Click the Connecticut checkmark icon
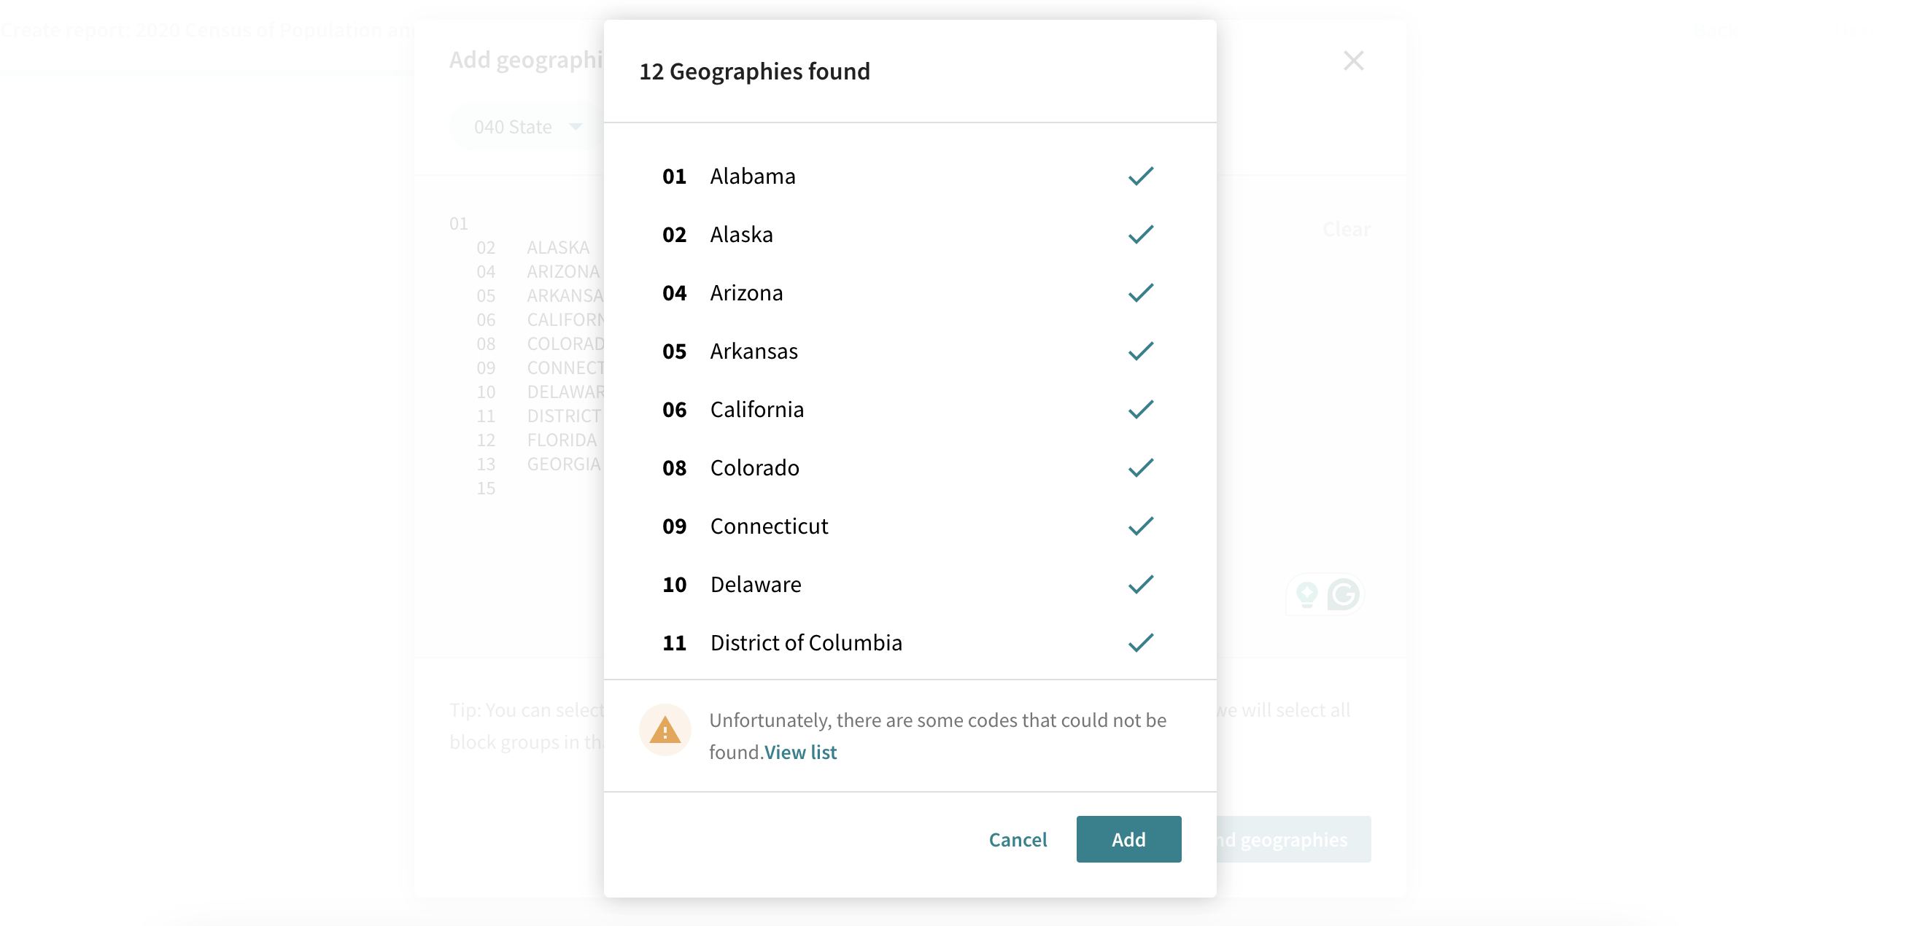The width and height of the screenshot is (1917, 926). (x=1140, y=526)
